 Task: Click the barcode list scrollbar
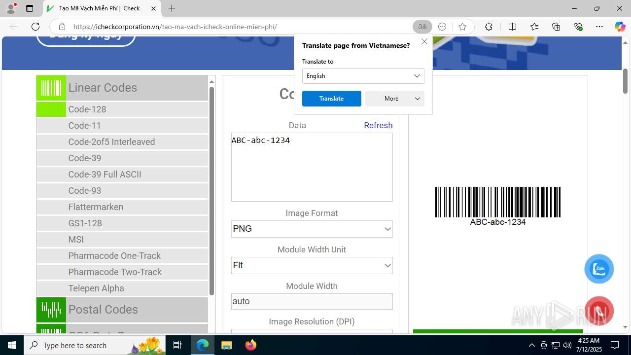click(x=212, y=191)
